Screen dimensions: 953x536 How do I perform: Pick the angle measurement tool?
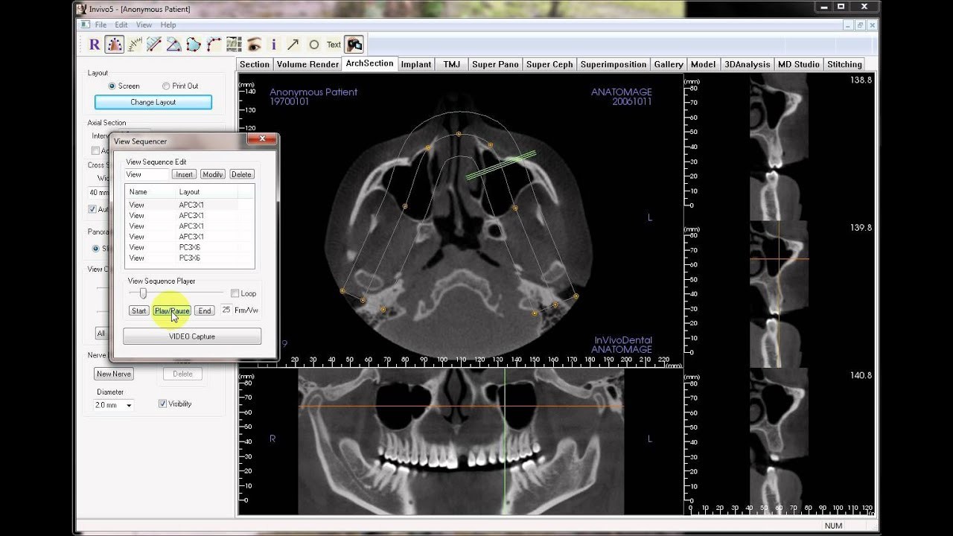click(x=173, y=45)
